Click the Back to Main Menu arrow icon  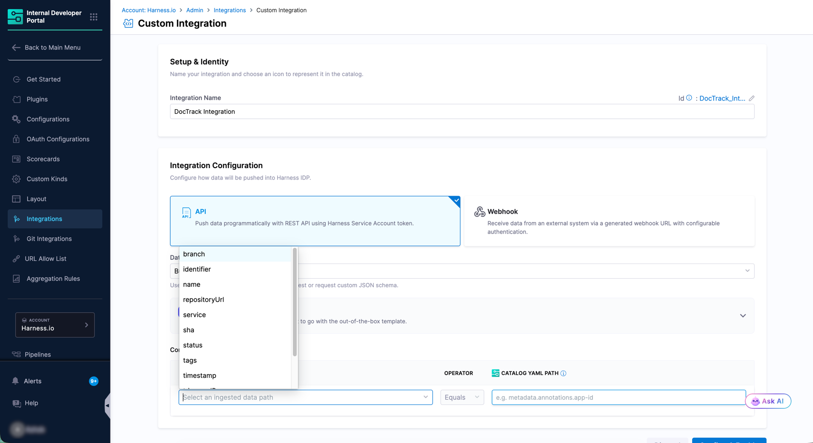pyautogui.click(x=16, y=47)
